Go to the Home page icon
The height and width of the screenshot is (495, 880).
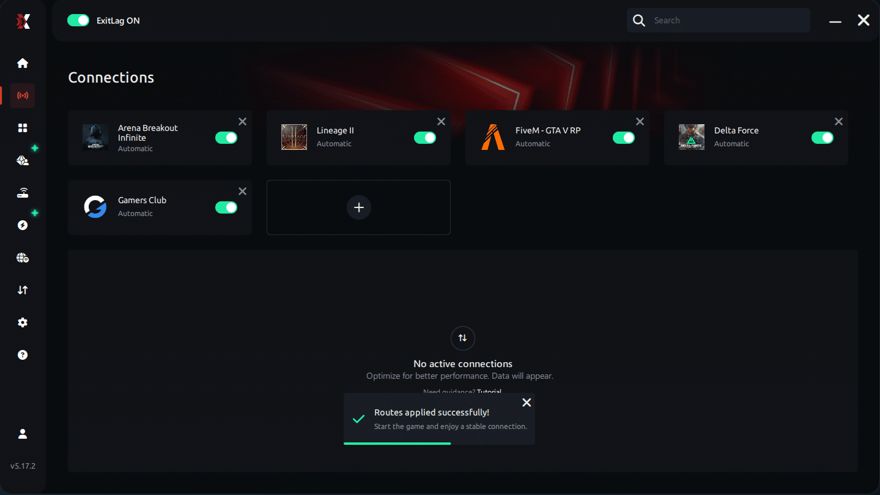pyautogui.click(x=23, y=63)
